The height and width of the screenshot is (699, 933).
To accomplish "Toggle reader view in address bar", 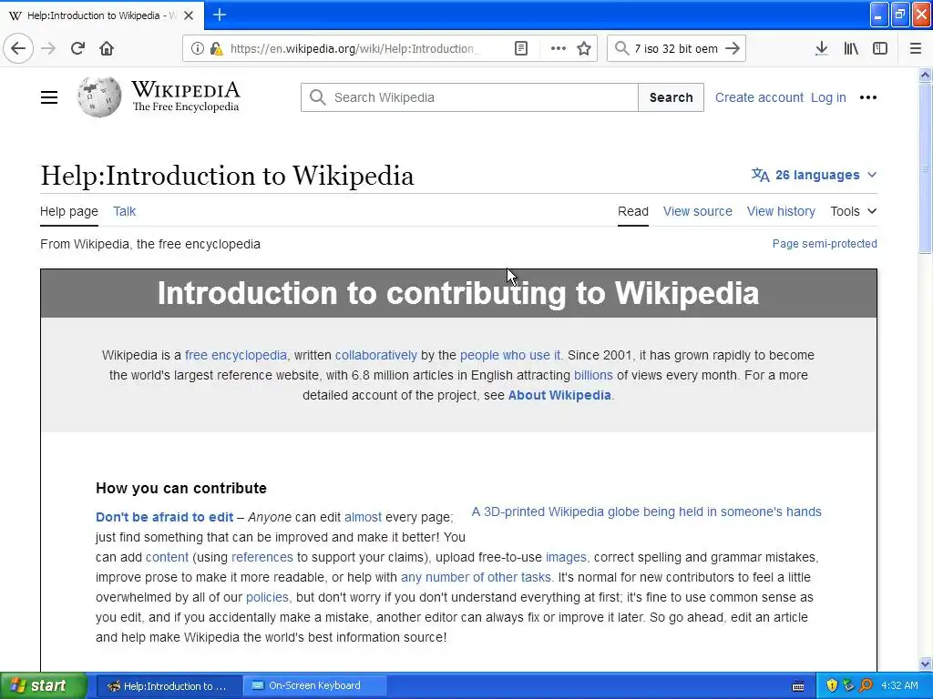I will point(521,48).
